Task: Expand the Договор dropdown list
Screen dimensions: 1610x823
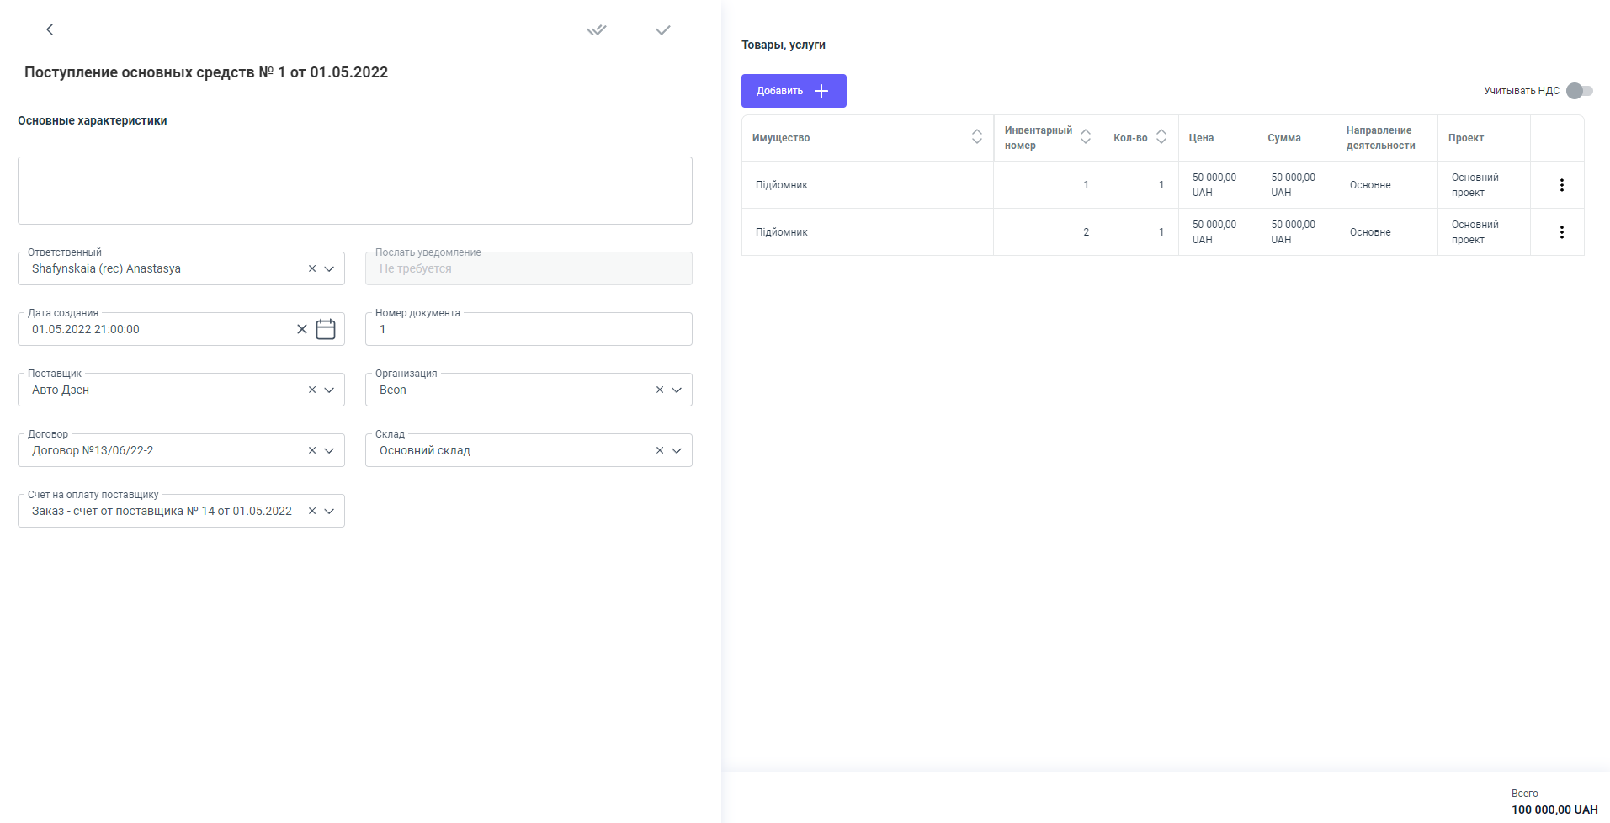Action: coord(329,450)
